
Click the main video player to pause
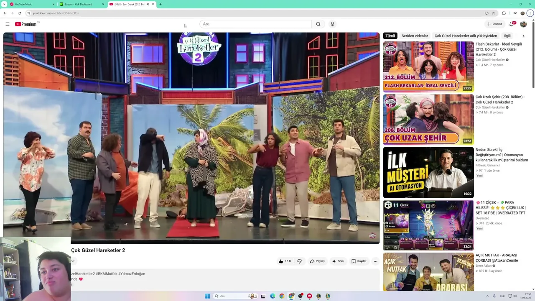(x=191, y=138)
